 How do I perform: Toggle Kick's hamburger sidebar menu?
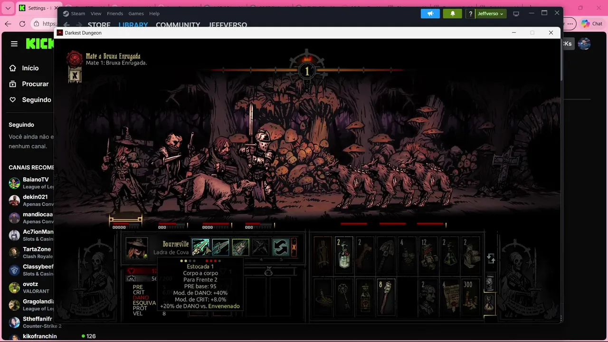pyautogui.click(x=14, y=44)
